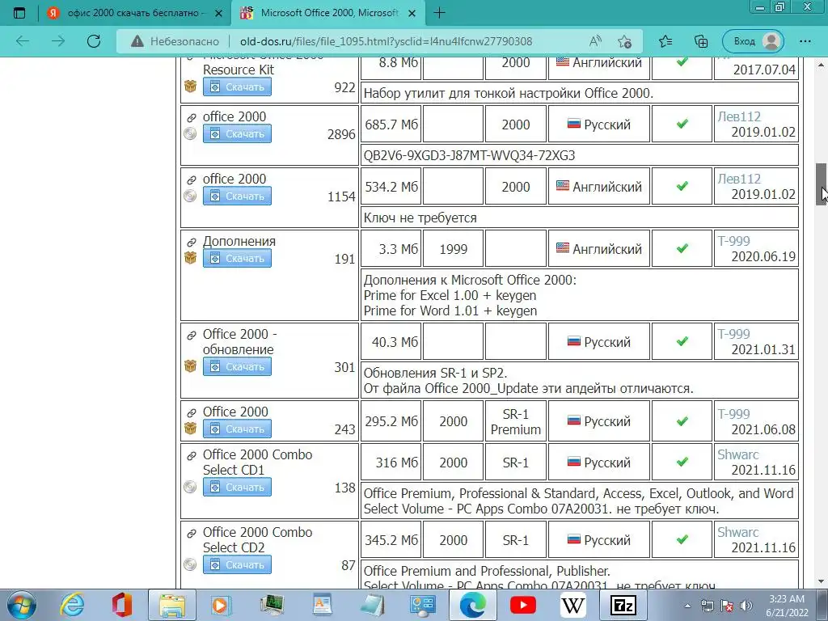The width and height of the screenshot is (828, 621).
Task: Open the YouTube taskbar icon
Action: click(x=523, y=605)
